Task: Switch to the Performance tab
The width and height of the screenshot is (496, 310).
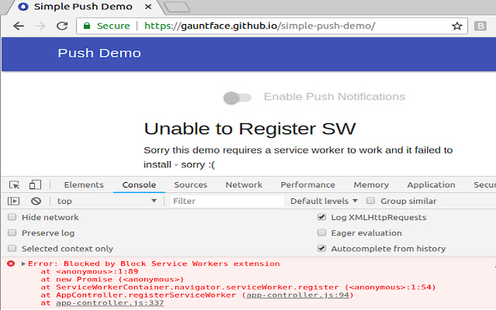Action: pos(308,184)
